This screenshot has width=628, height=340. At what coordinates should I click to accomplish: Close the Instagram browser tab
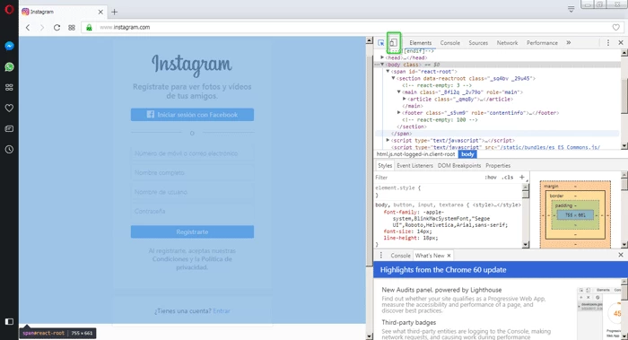coord(100,12)
